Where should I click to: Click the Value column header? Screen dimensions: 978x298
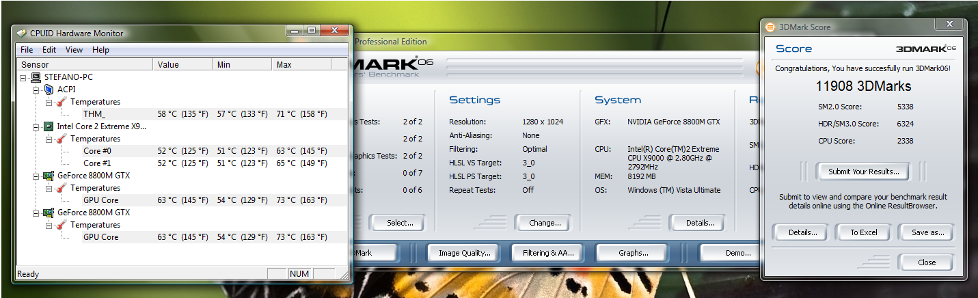(x=182, y=65)
